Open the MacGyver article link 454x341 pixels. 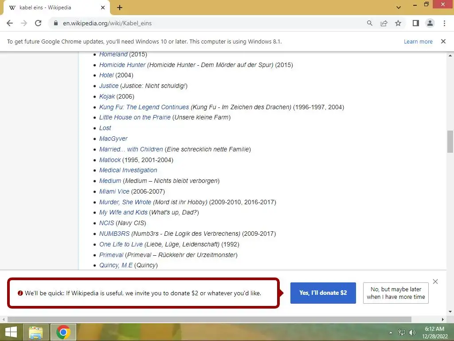click(113, 139)
